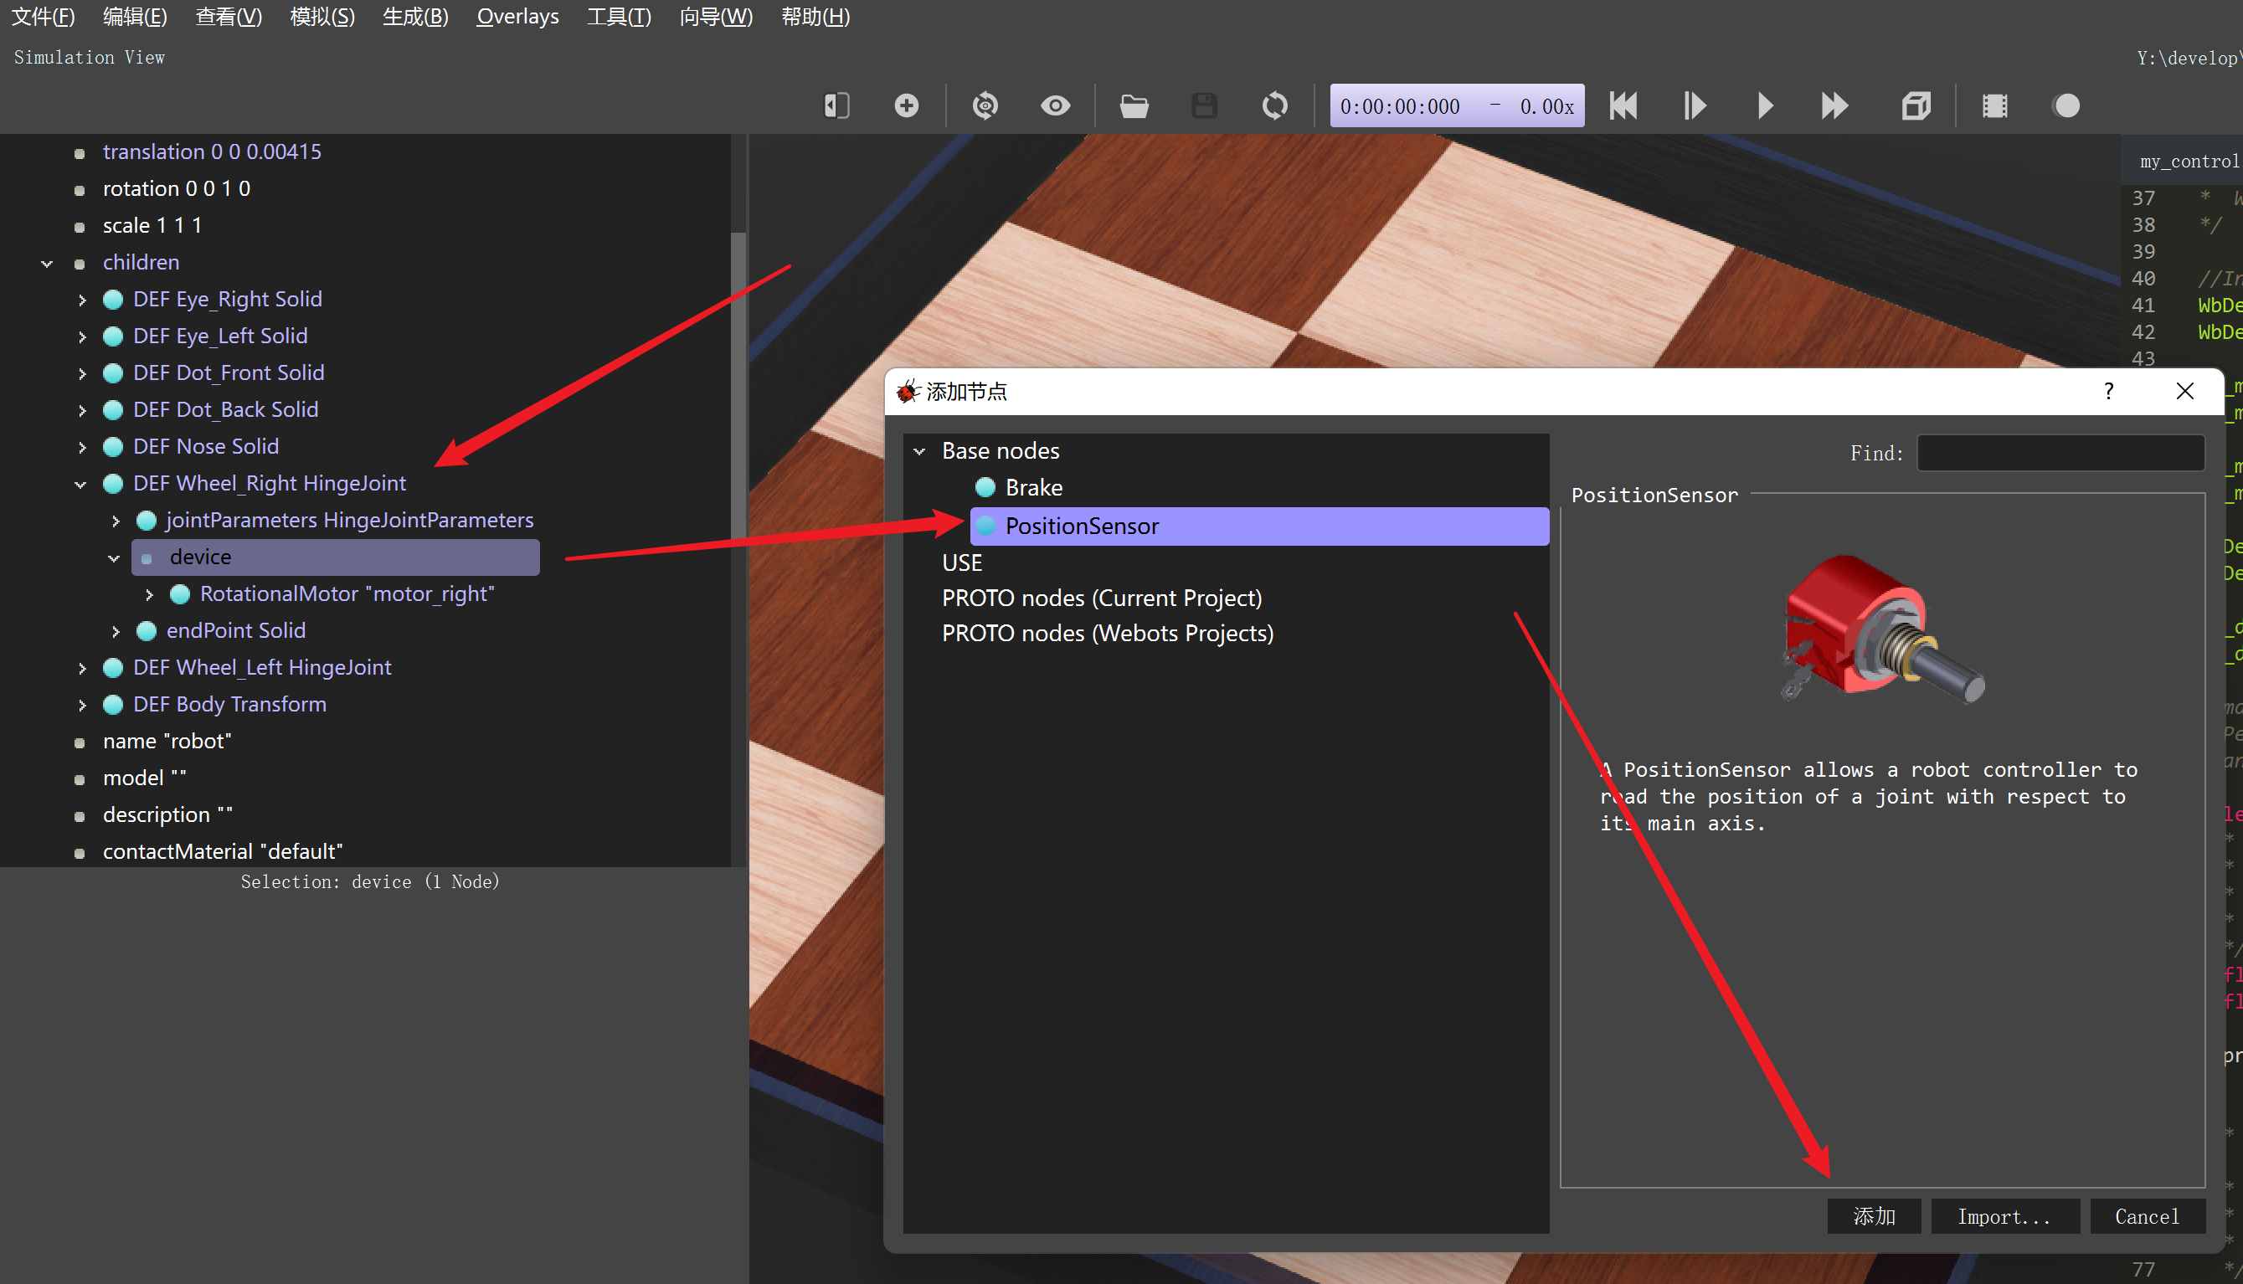The image size is (2243, 1284).
Task: Toggle the record movie filmstrip icon
Action: click(1995, 105)
